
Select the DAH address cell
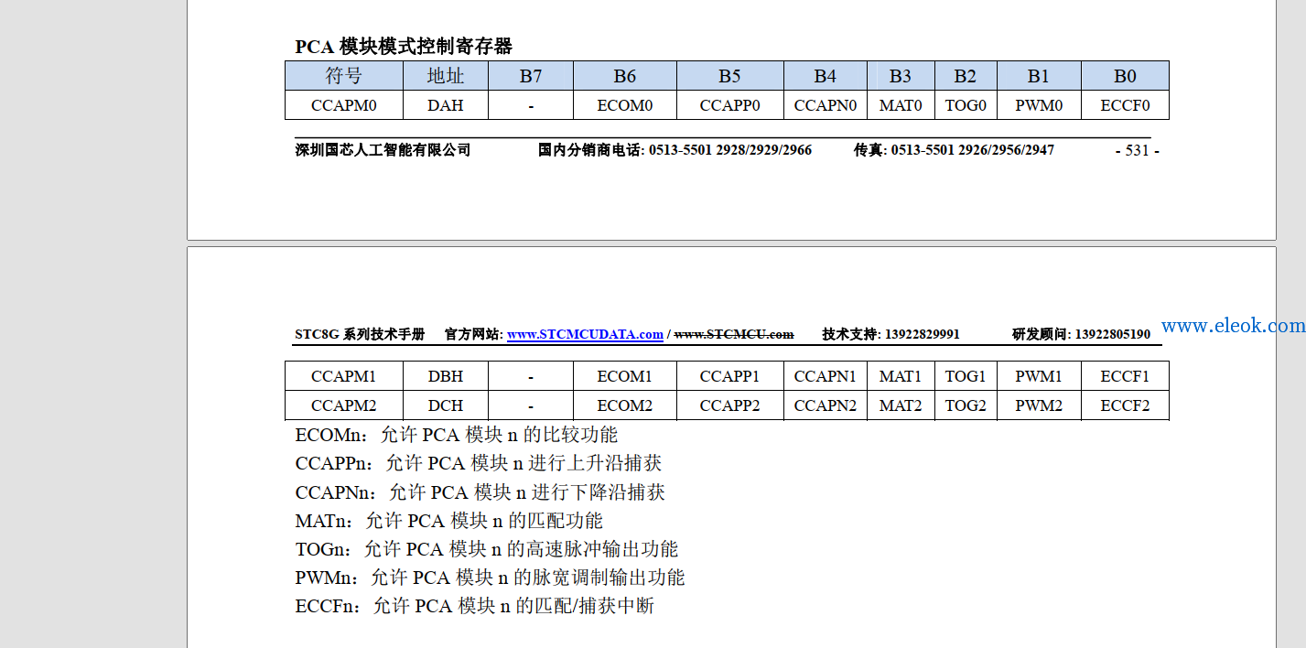[x=446, y=105]
